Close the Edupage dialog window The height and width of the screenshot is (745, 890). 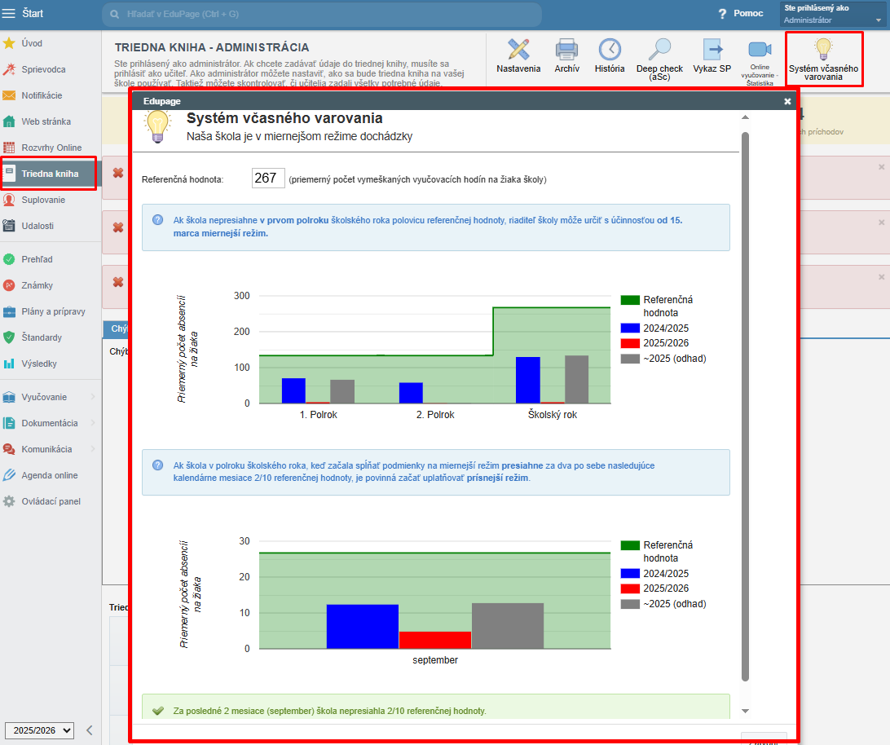pos(787,101)
